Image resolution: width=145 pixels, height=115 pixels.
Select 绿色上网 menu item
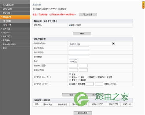point(15,17)
